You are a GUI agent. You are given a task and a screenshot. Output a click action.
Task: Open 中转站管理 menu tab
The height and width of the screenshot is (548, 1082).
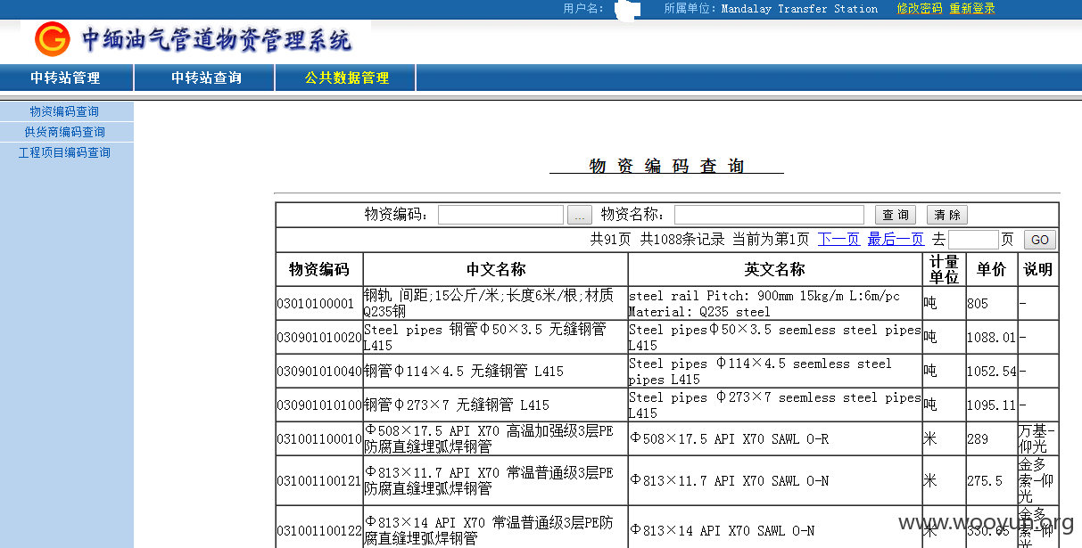click(65, 78)
